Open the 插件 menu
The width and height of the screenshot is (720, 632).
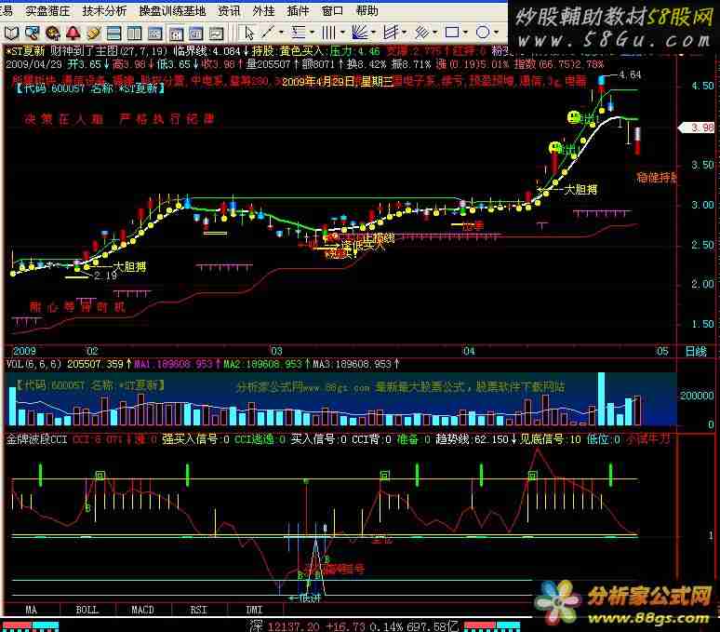pos(298,10)
